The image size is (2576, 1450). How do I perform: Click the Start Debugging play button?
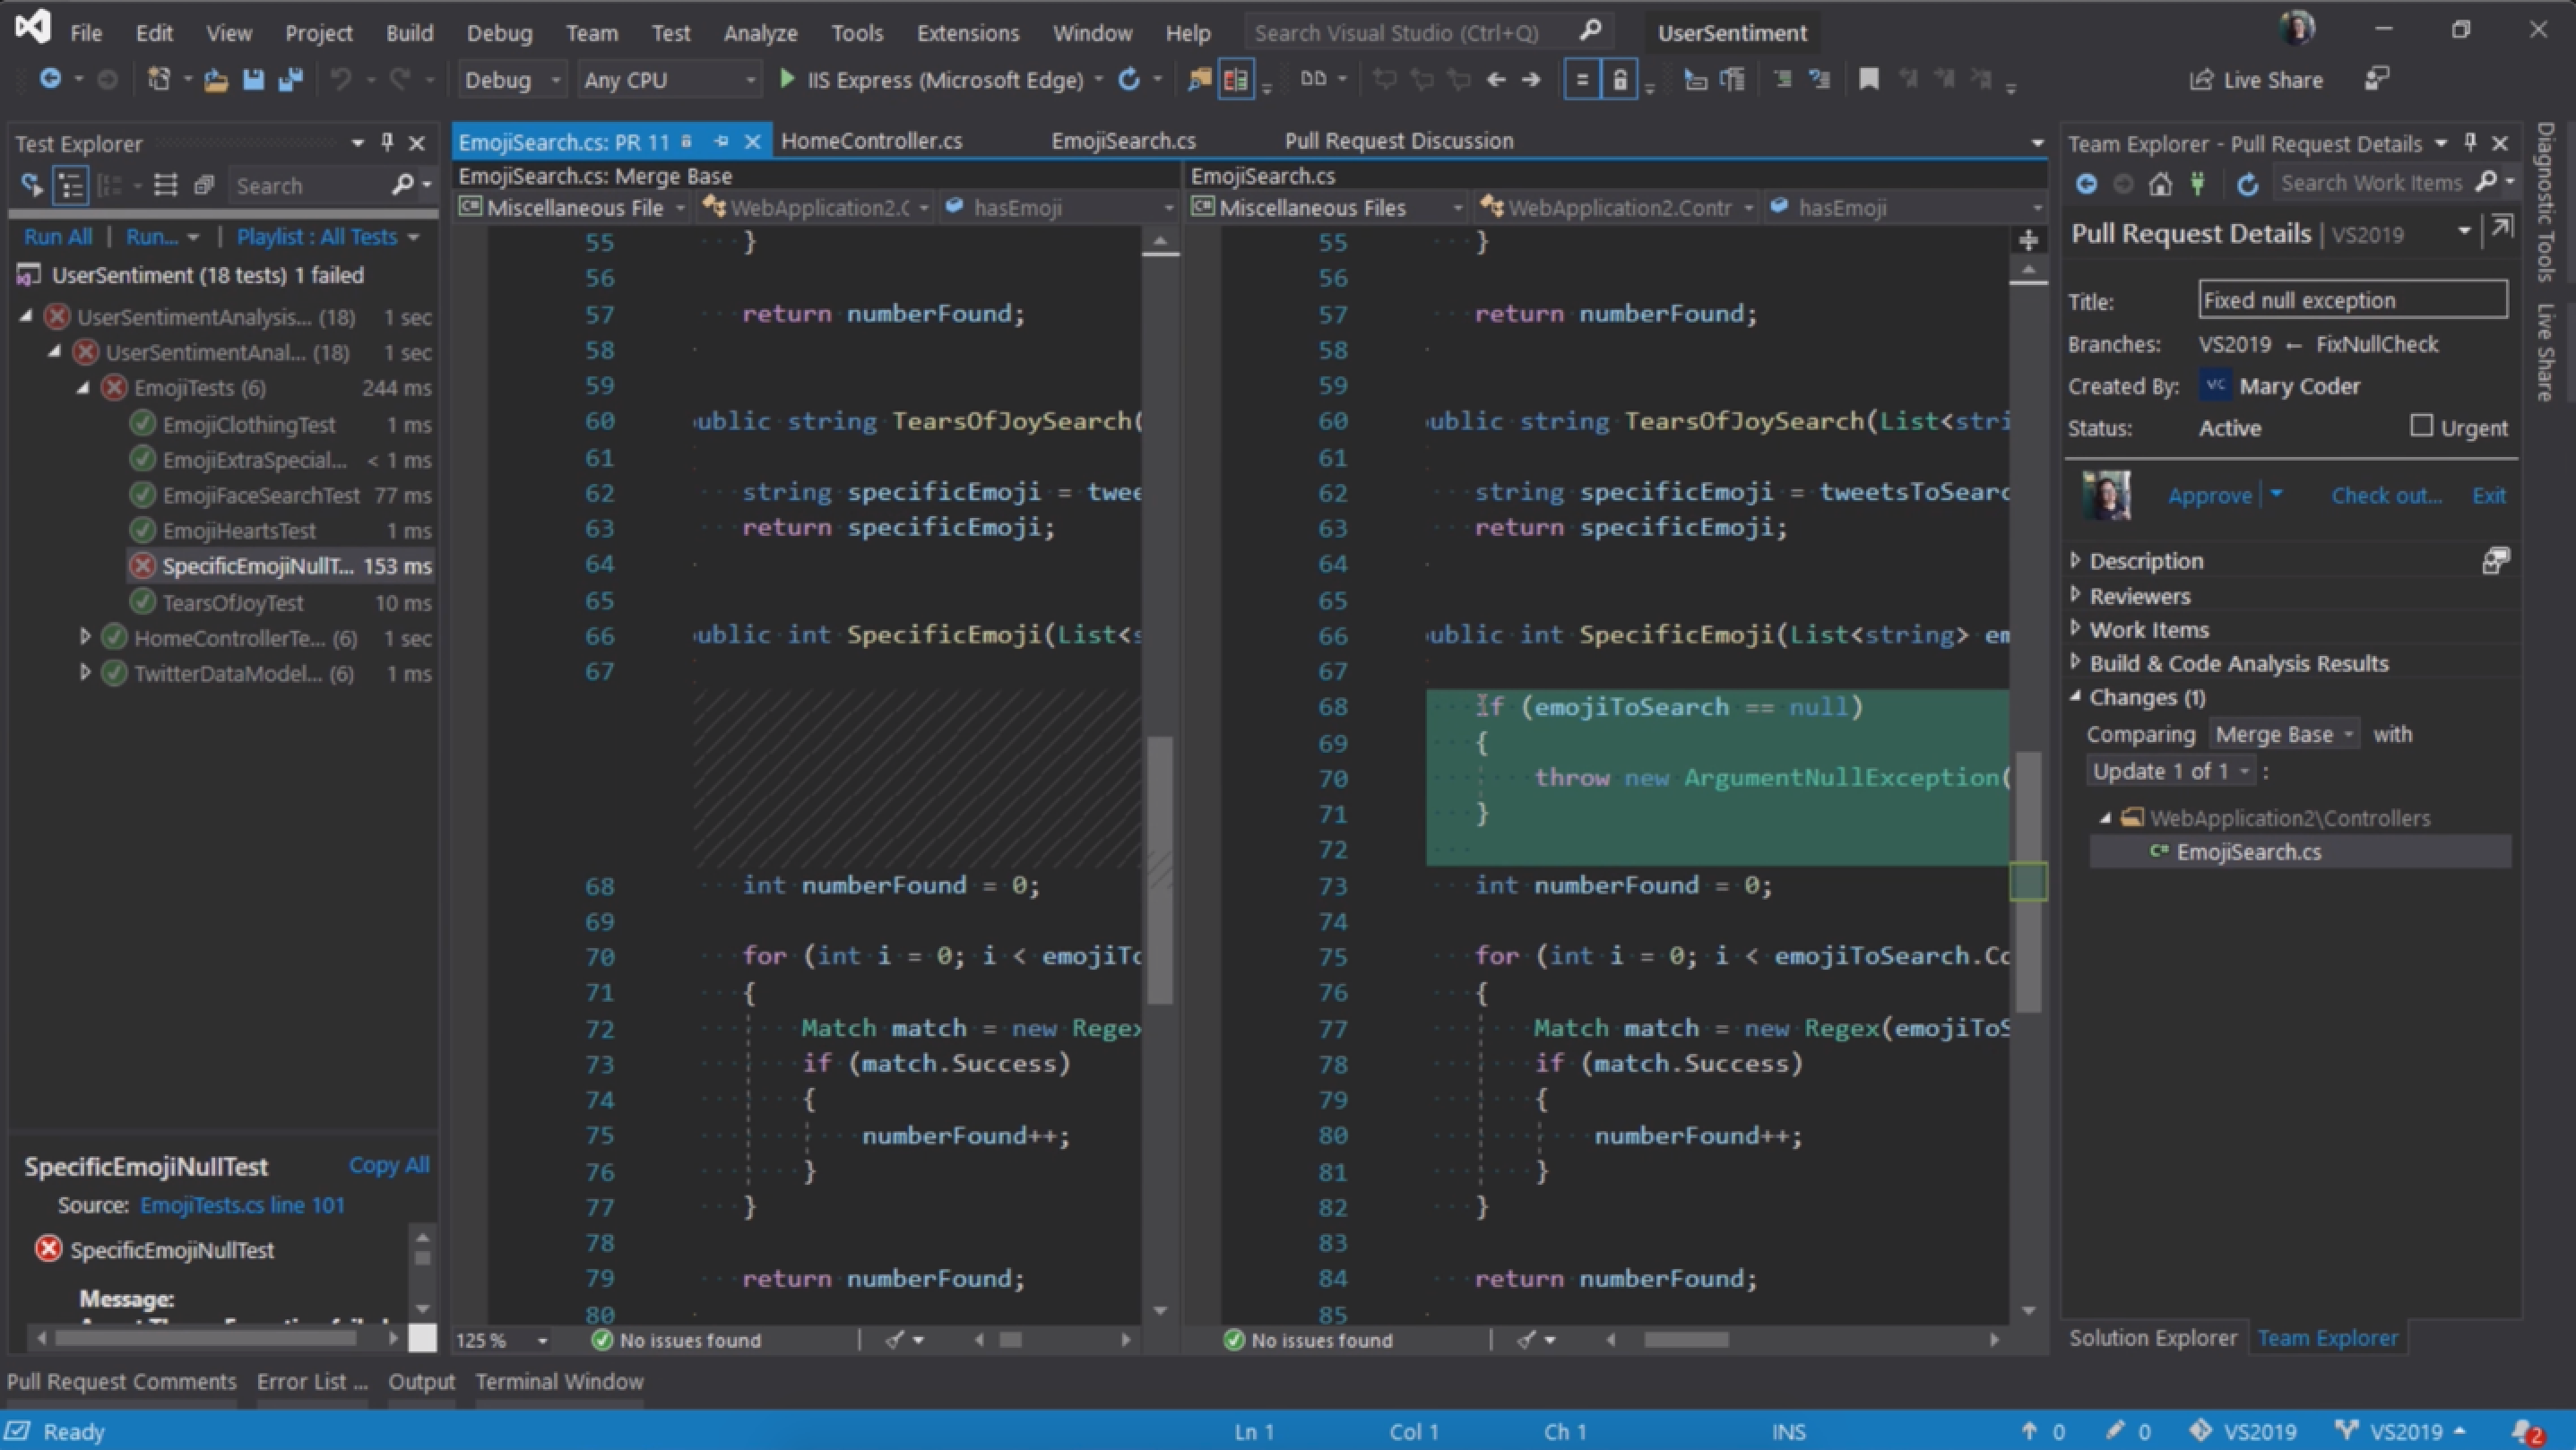pyautogui.click(x=785, y=80)
